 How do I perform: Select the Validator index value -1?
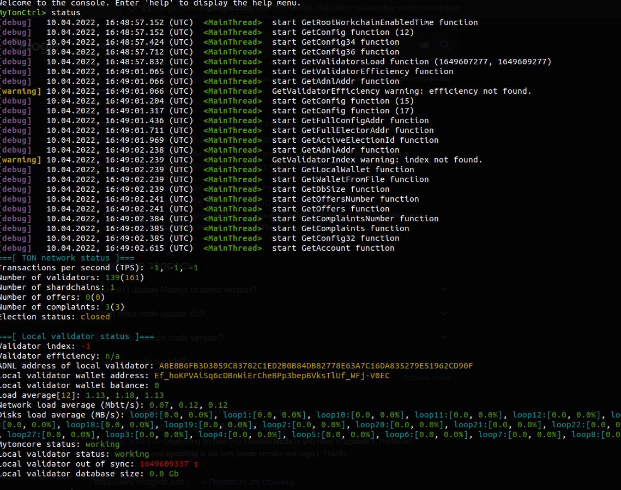[86, 346]
